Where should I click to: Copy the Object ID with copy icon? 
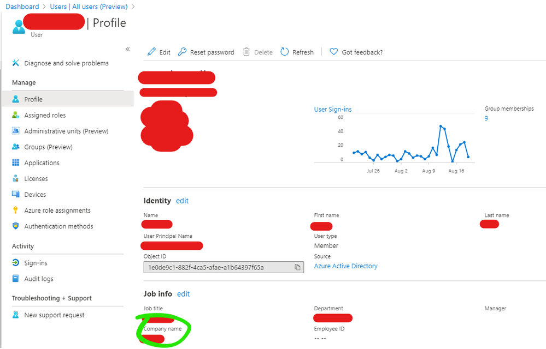297,267
